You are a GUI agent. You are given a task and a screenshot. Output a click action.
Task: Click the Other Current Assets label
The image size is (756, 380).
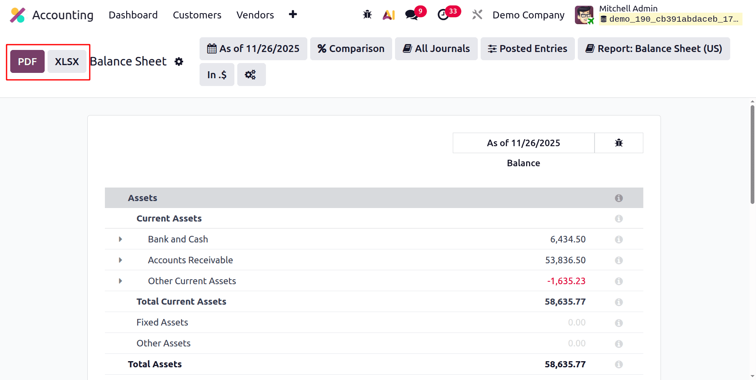tap(192, 281)
